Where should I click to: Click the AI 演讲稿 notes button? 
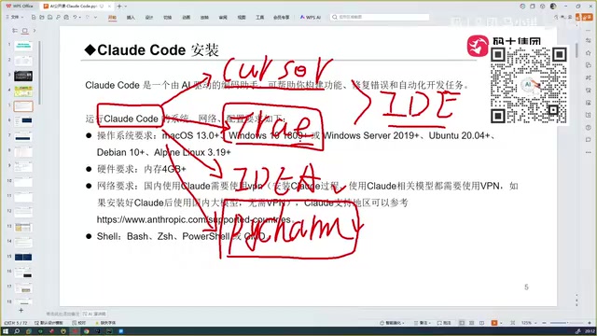pos(94,314)
